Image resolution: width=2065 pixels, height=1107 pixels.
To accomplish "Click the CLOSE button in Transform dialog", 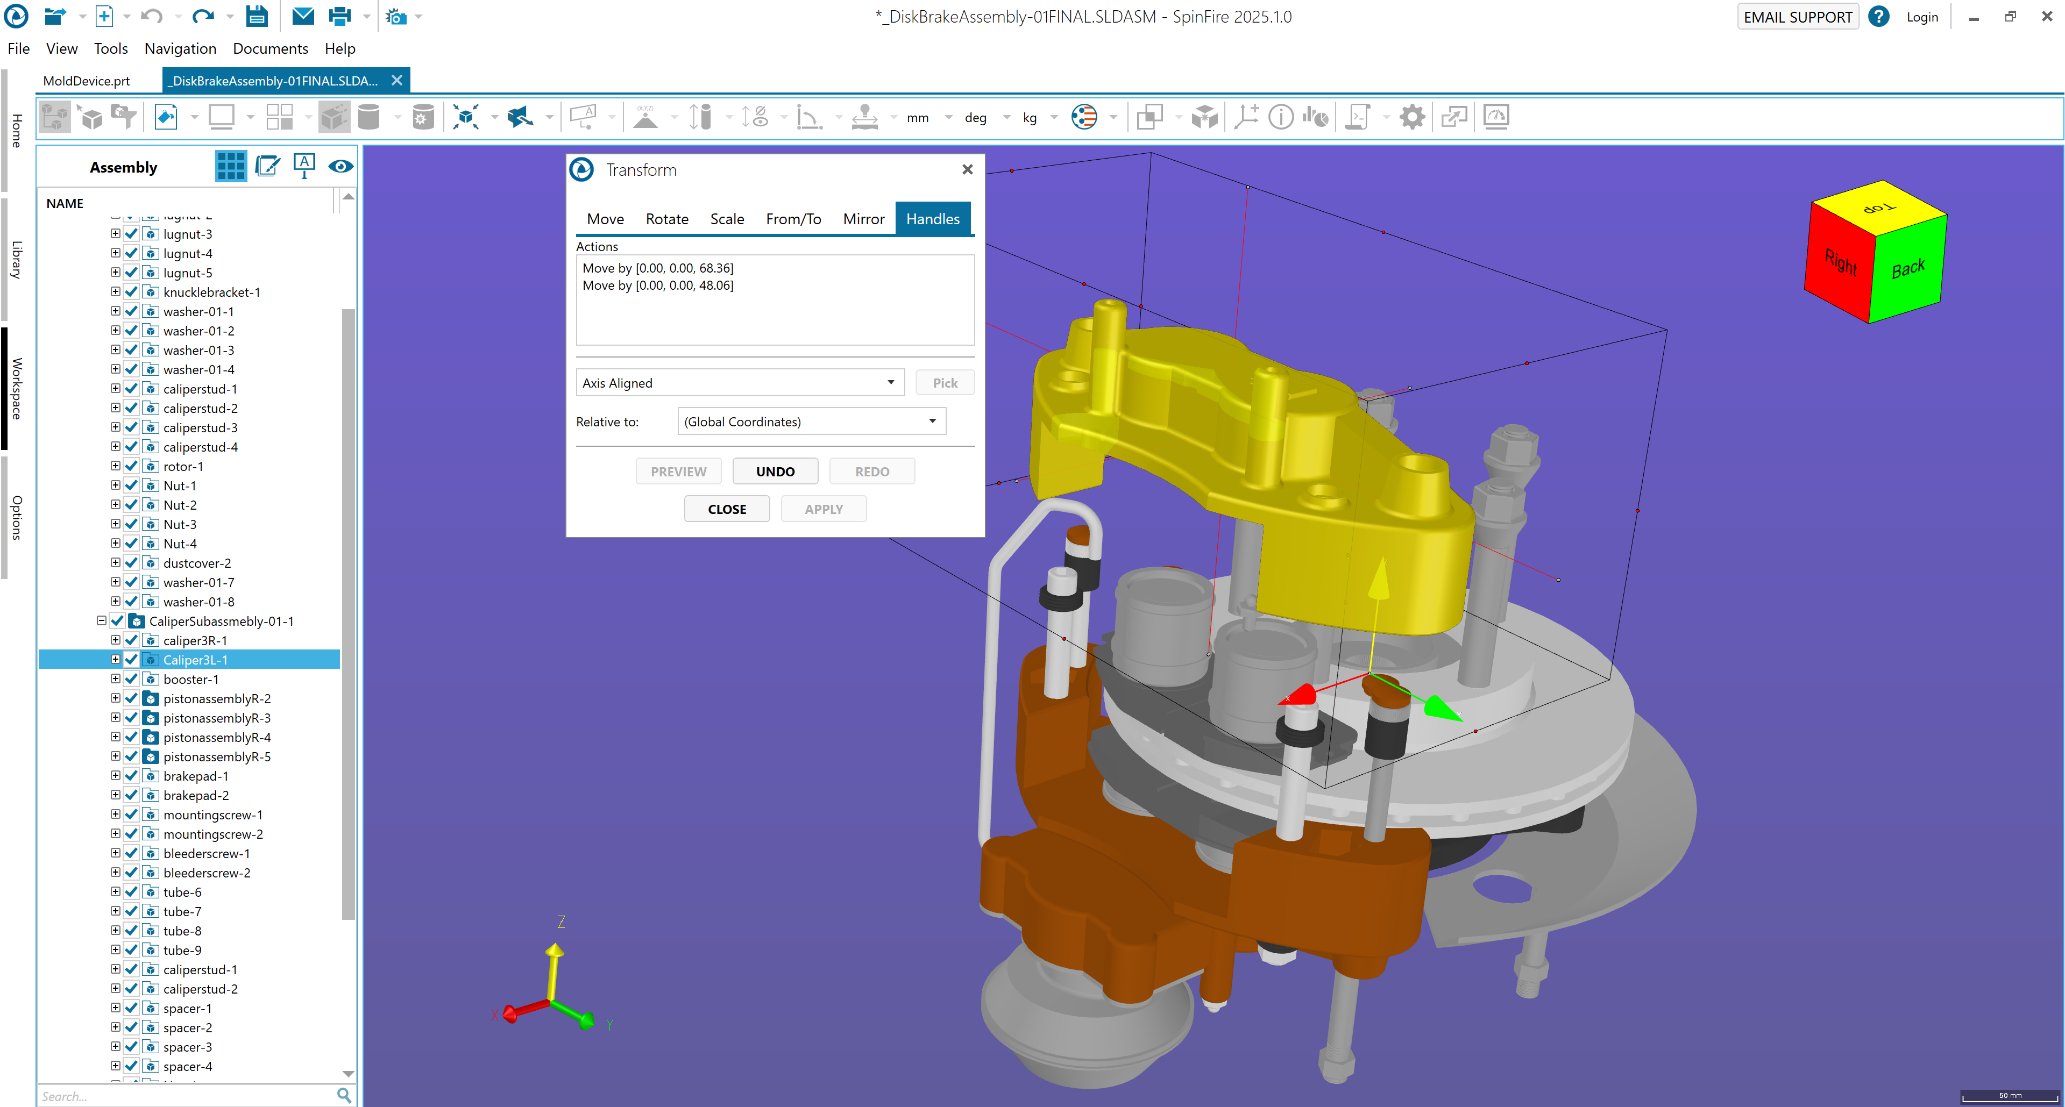I will [x=726, y=509].
